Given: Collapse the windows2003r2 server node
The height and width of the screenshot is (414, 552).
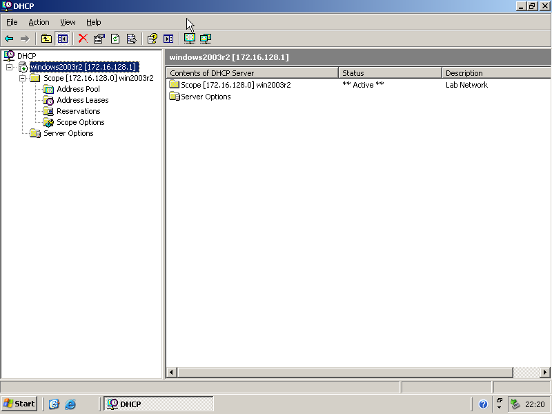Looking at the screenshot, I should [x=10, y=67].
